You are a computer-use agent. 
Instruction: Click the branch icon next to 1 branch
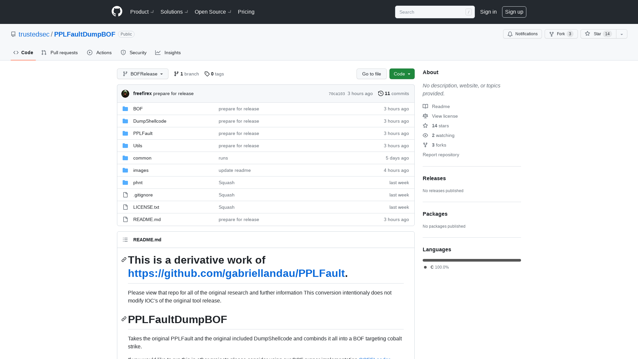tap(176, 74)
